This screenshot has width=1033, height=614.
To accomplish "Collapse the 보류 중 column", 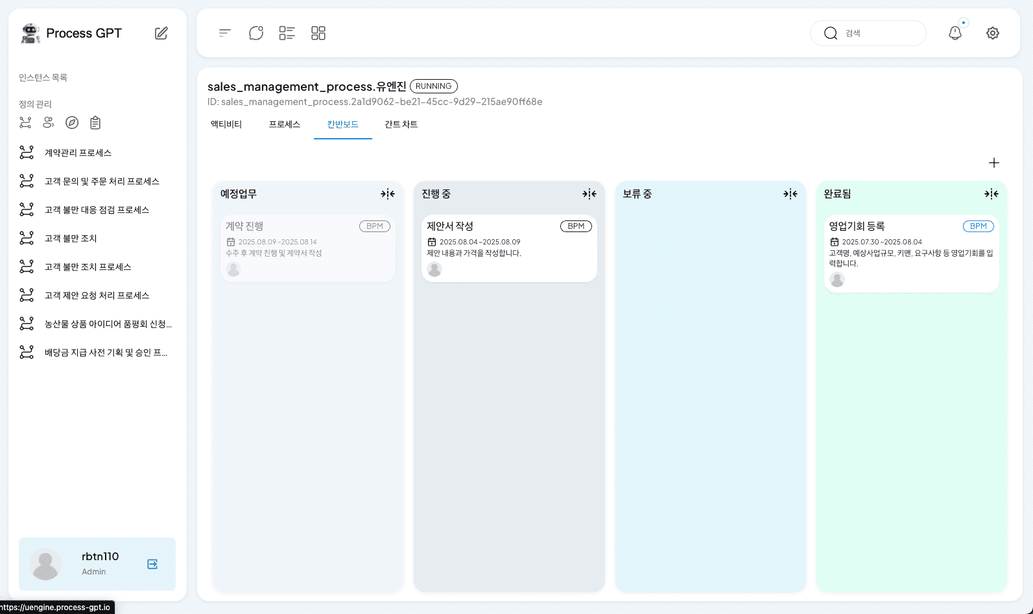I will click(790, 194).
